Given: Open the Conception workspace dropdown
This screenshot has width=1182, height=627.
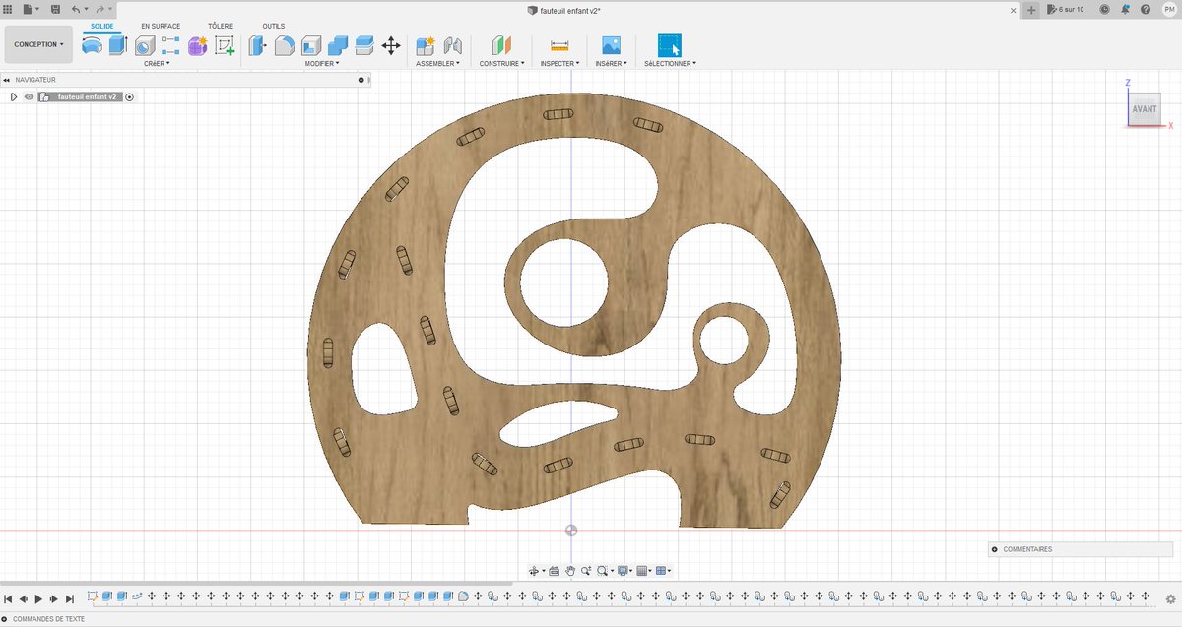Looking at the screenshot, I should 38,44.
